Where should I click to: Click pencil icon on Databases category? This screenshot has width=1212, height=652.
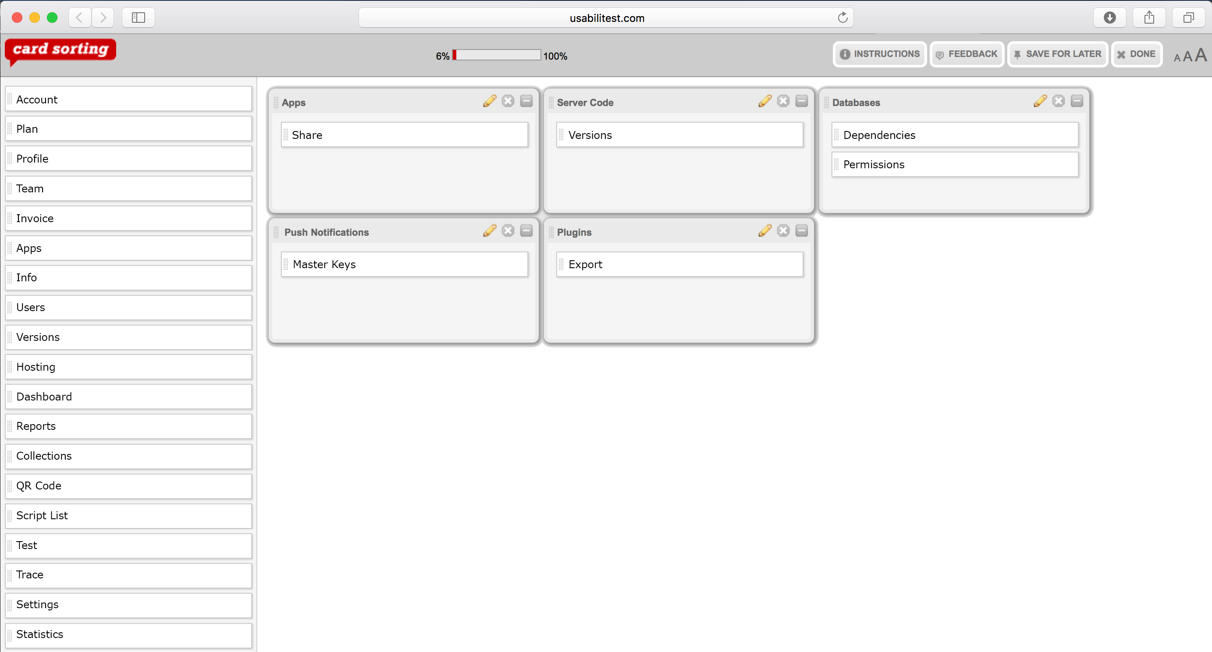tap(1040, 101)
